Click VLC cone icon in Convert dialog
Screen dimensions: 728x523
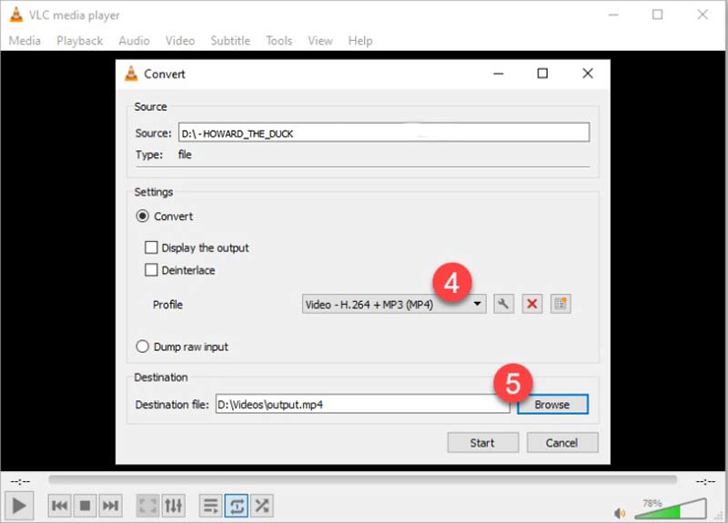(131, 74)
